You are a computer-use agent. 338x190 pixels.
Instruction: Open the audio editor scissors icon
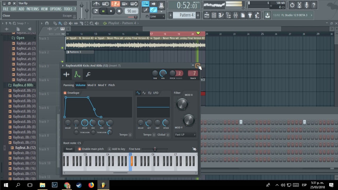(299, 5)
